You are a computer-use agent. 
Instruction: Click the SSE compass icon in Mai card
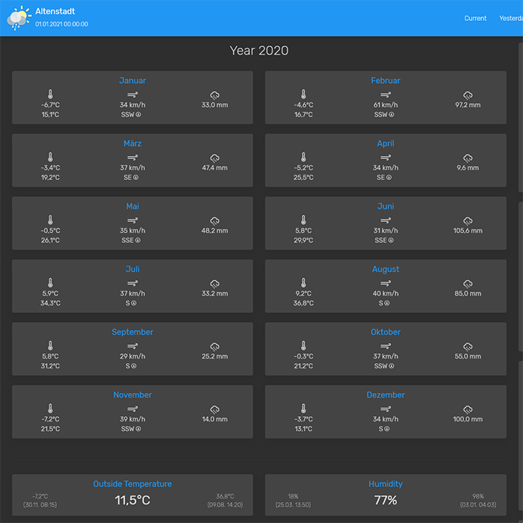(137, 240)
